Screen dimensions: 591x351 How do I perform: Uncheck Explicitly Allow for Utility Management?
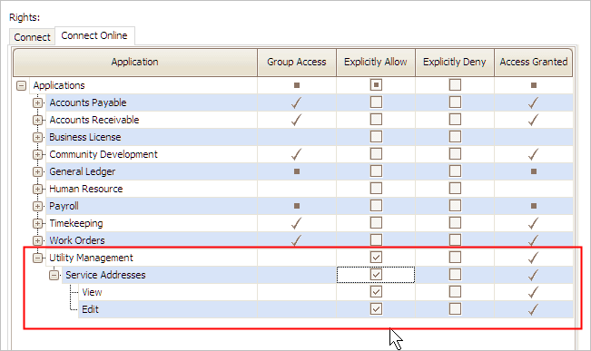pyautogui.click(x=376, y=258)
